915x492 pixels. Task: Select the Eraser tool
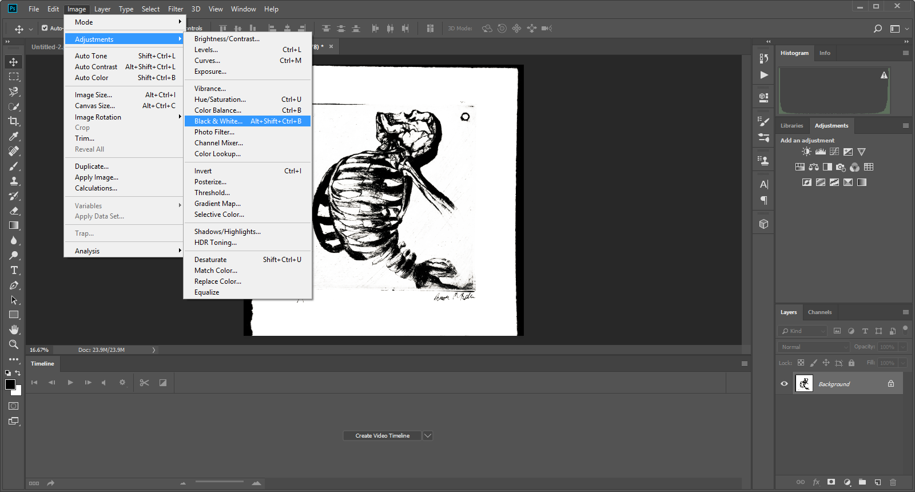(14, 211)
